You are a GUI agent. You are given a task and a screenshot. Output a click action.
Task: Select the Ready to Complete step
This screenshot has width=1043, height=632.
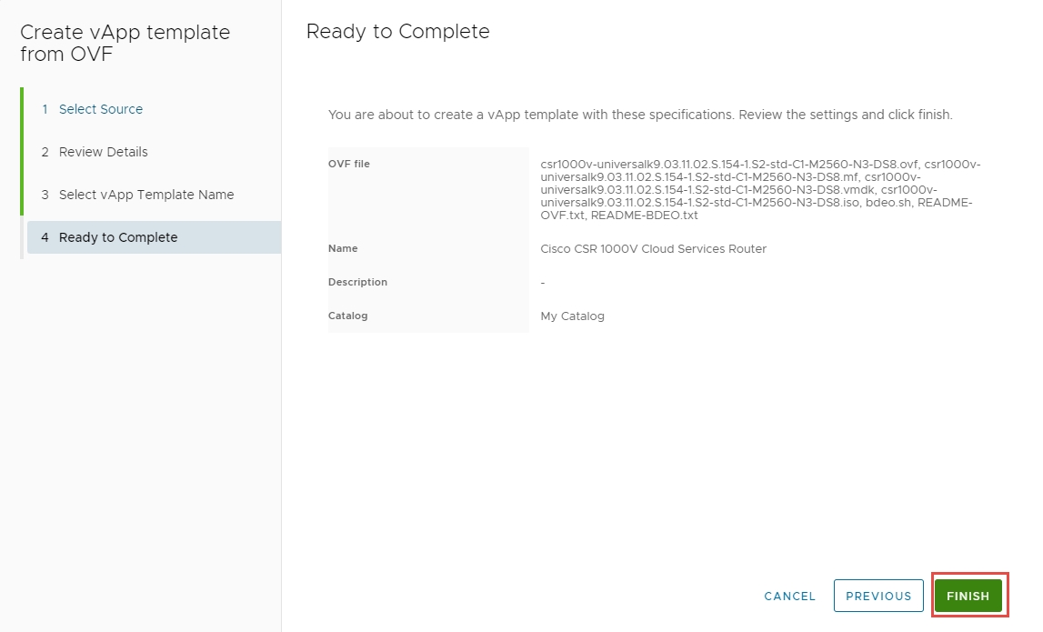pyautogui.click(x=117, y=237)
